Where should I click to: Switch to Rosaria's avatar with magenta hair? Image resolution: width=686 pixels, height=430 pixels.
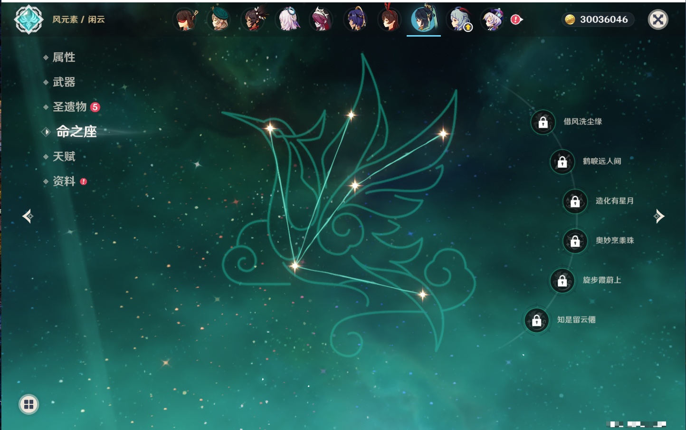pyautogui.click(x=321, y=19)
